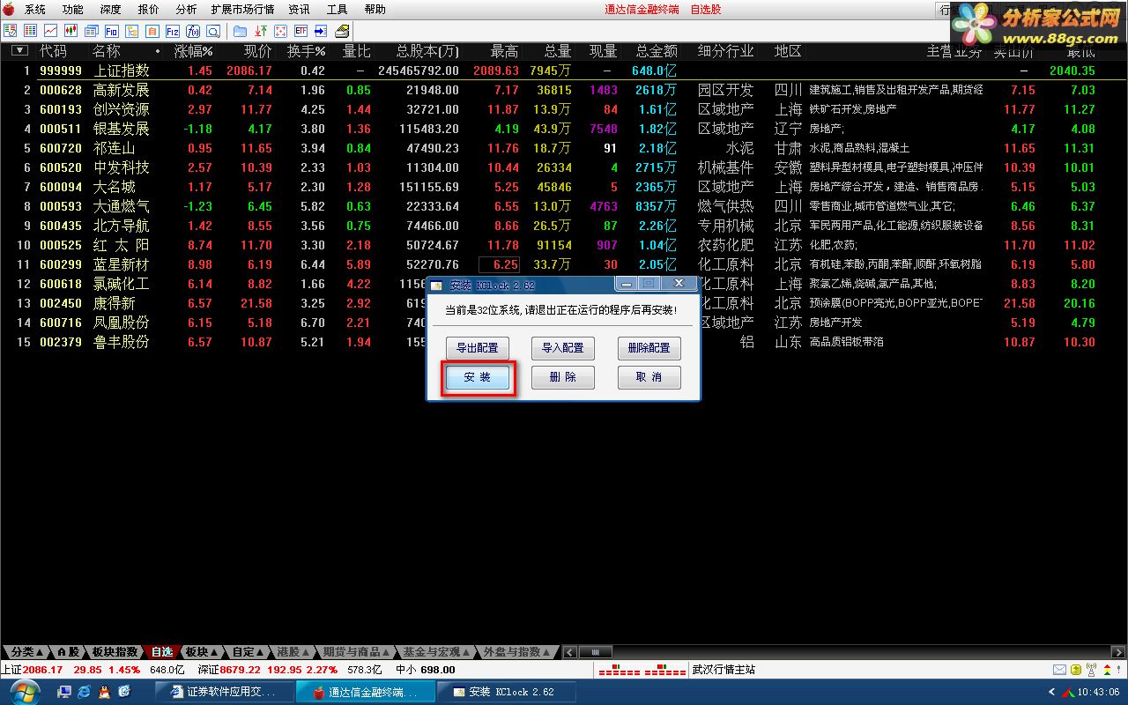The height and width of the screenshot is (705, 1128).
Task: Click the blue folder toolbar icon
Action: click(240, 31)
